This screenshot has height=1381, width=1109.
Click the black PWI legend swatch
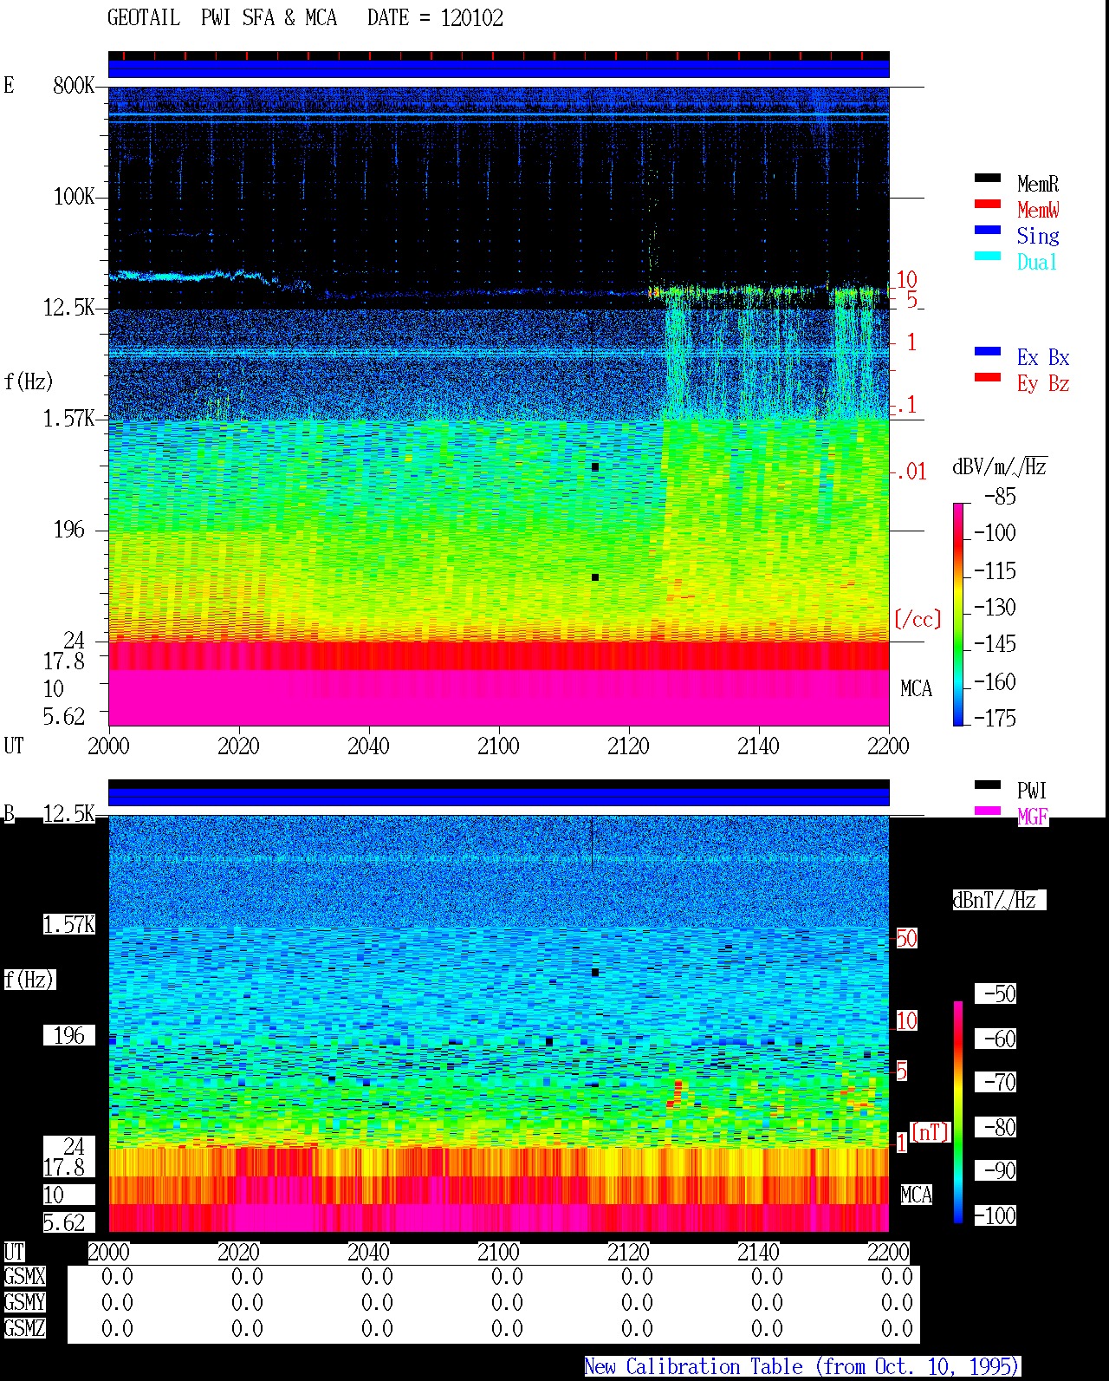tap(988, 785)
